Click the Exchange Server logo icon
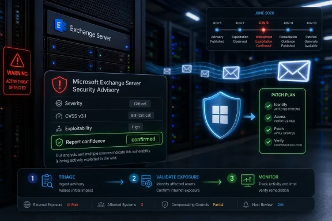This screenshot has height=221, width=332. click(x=61, y=25)
